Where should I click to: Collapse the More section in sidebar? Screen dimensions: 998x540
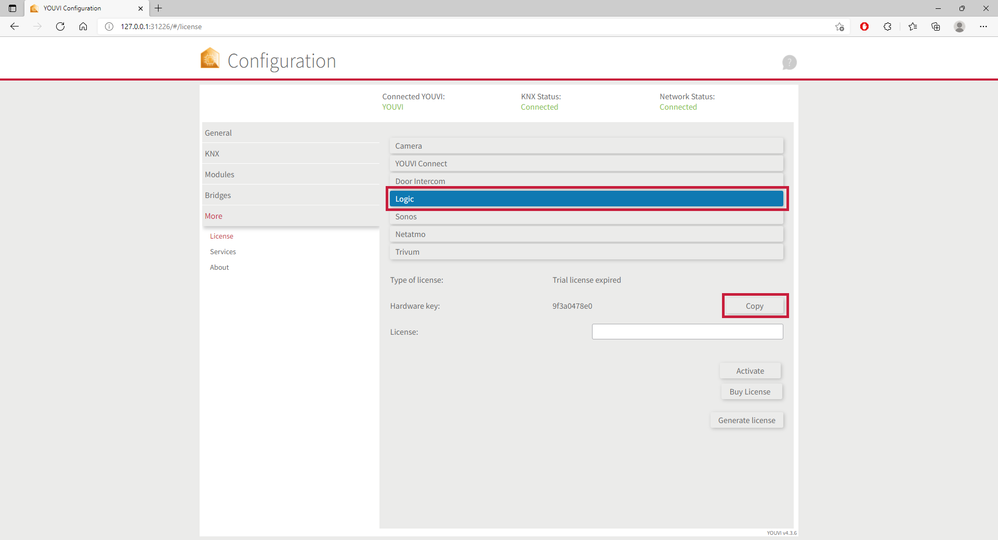tap(291, 216)
